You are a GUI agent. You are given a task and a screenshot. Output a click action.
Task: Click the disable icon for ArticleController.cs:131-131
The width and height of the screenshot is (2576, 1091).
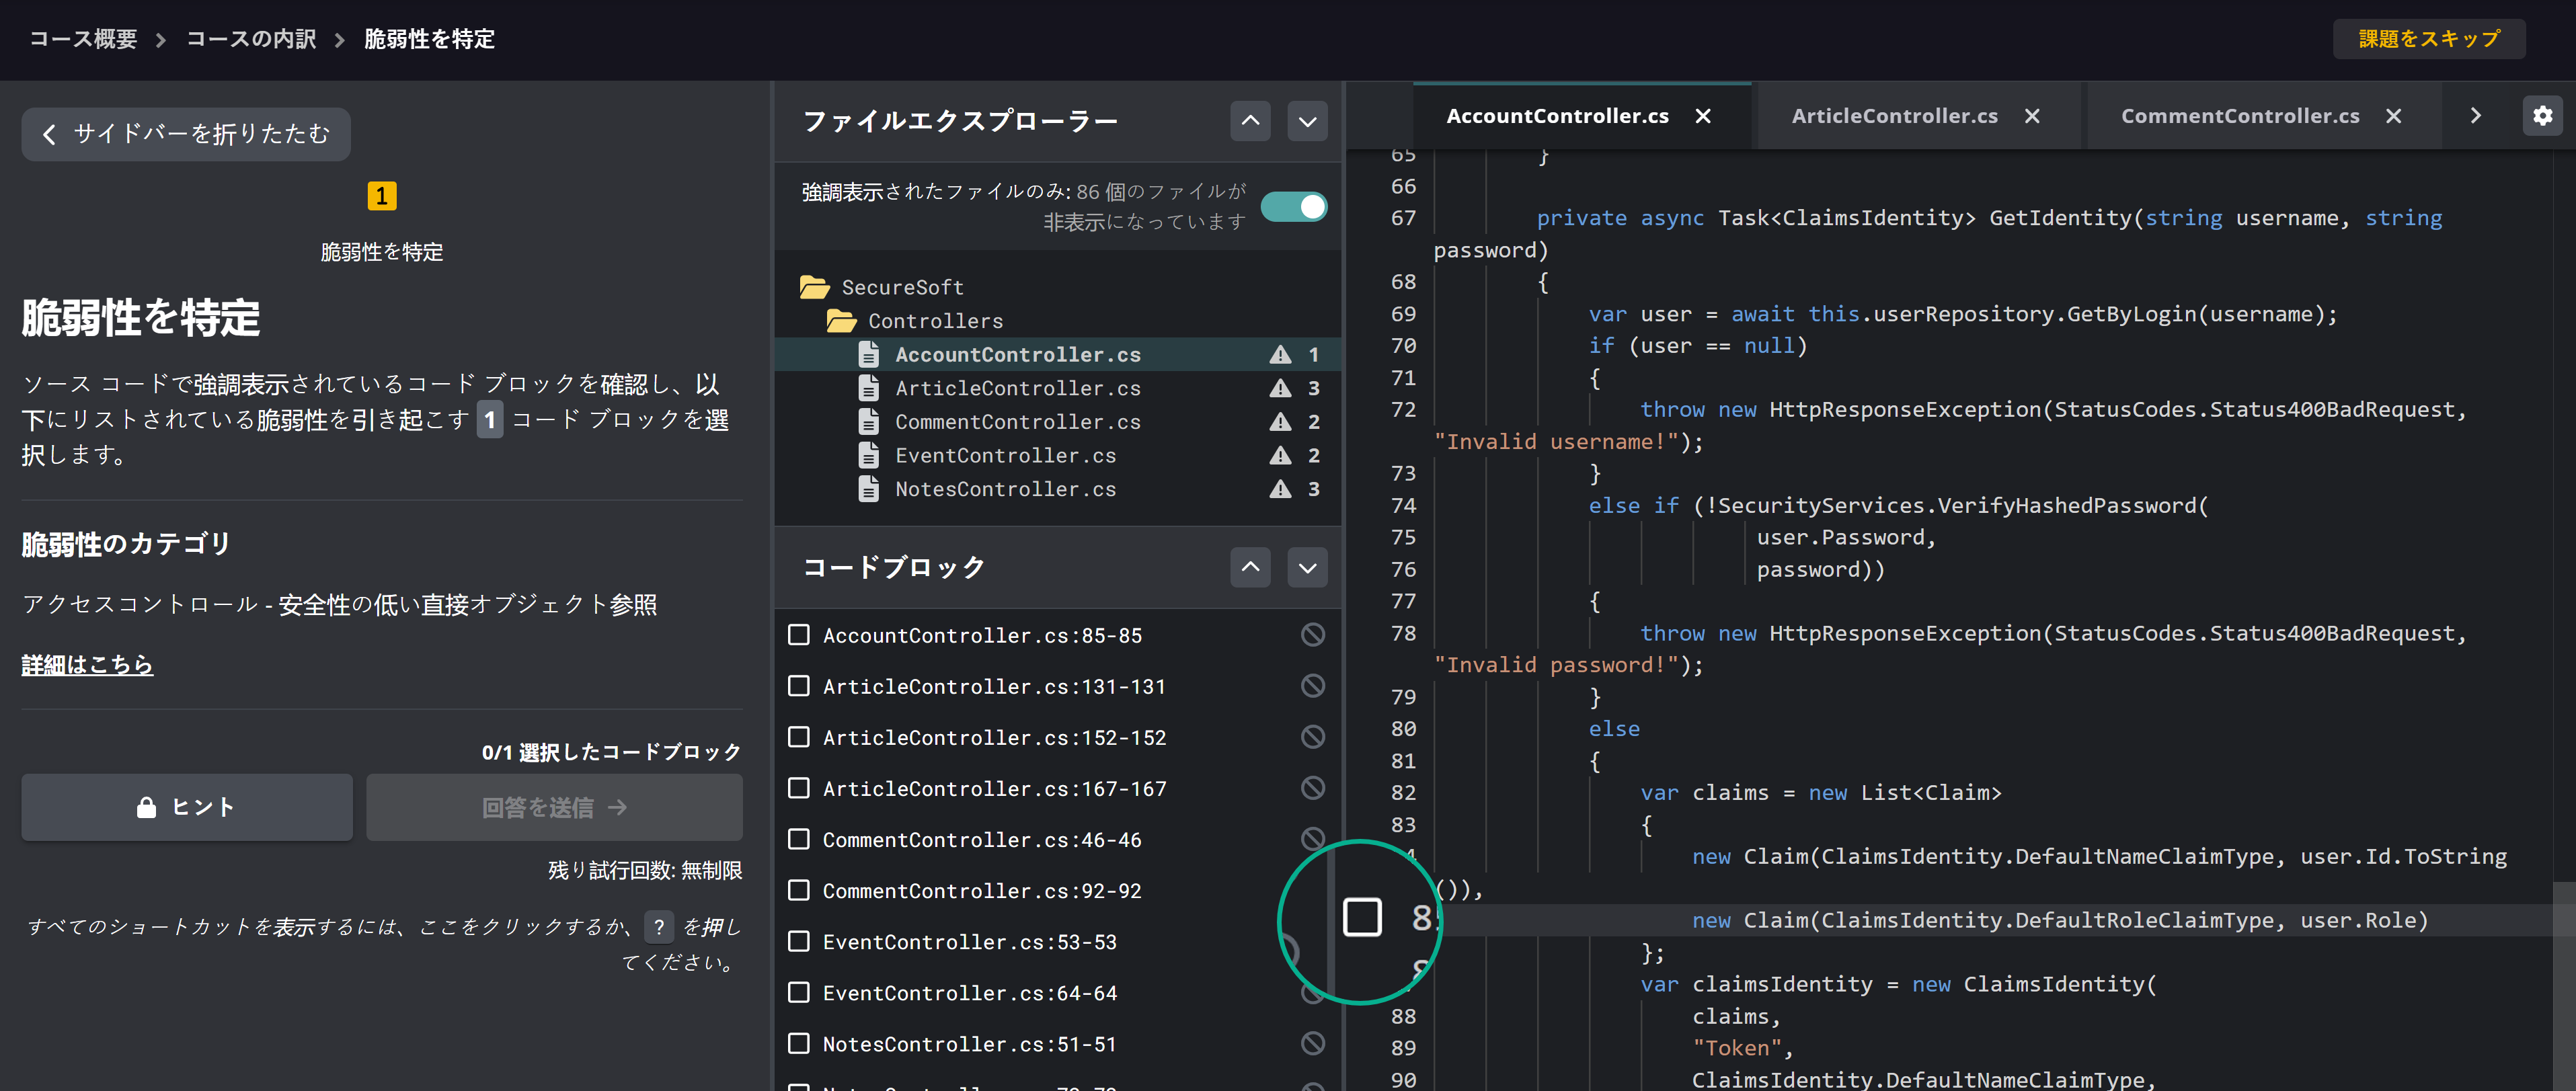click(x=1312, y=686)
